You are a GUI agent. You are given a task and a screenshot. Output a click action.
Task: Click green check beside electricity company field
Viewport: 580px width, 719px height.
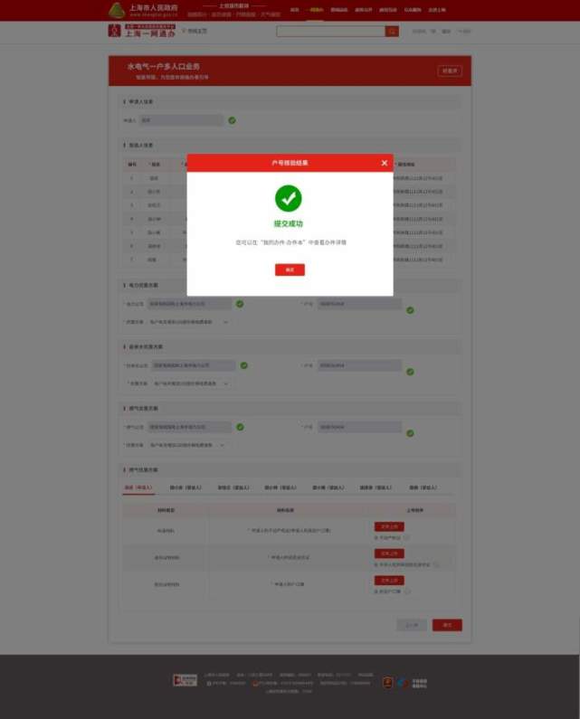pyautogui.click(x=240, y=304)
